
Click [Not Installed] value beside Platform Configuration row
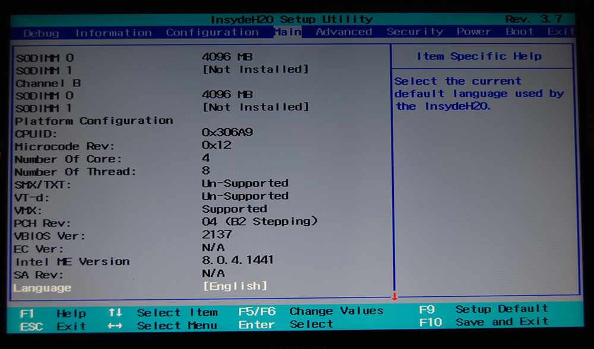point(255,107)
